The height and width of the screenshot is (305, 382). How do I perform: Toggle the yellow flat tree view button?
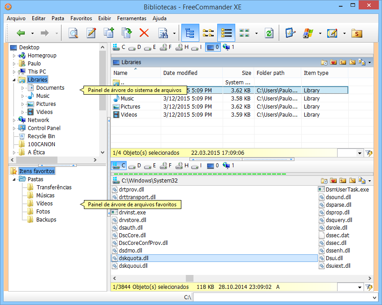(x=208, y=33)
